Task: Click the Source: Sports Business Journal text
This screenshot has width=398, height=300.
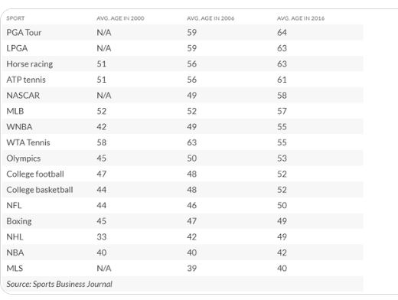Action: (x=60, y=284)
